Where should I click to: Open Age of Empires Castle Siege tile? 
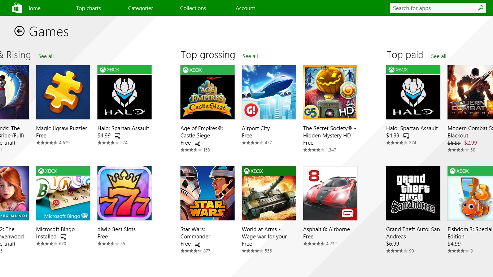pyautogui.click(x=208, y=92)
